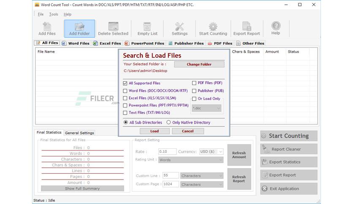The width and height of the screenshot is (353, 204).
Task: Switch to the Other Files tab
Action: click(250, 43)
